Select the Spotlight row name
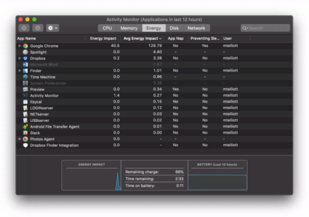The image size is (309, 217). click(x=38, y=52)
